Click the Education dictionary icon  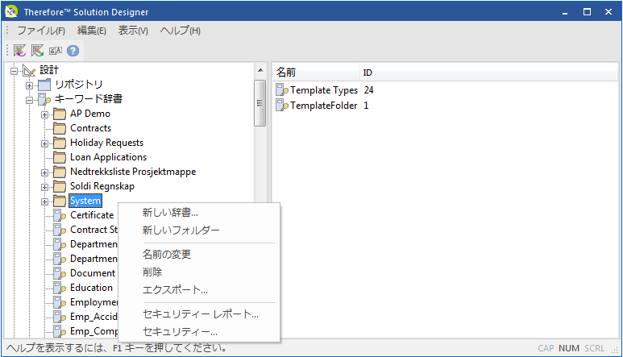point(60,288)
